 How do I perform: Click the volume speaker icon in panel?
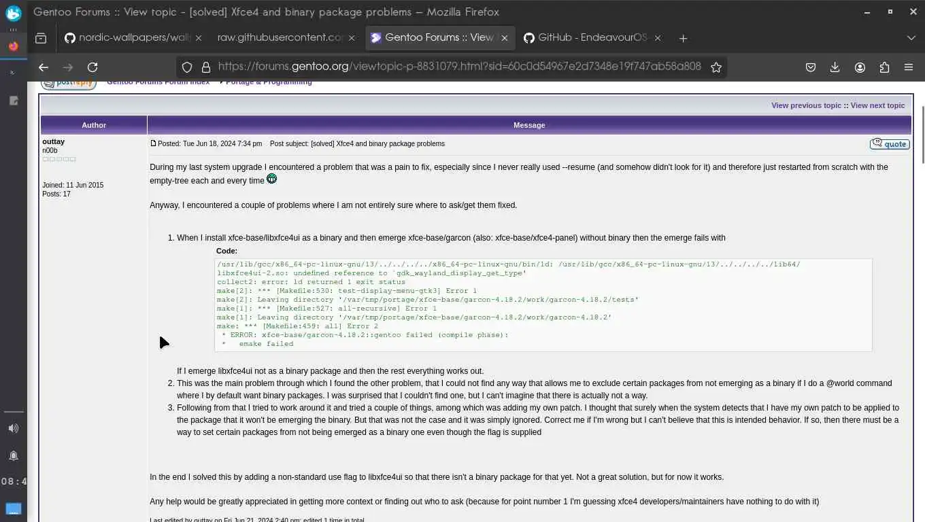14,428
